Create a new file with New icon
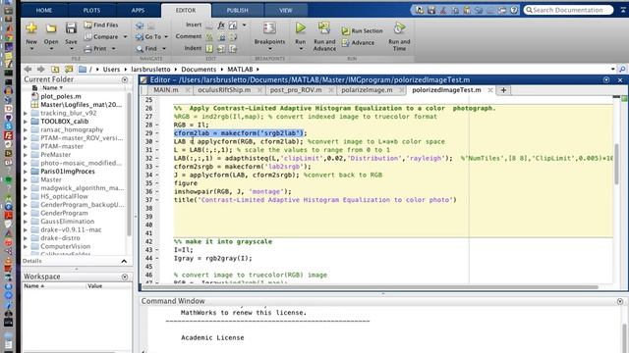The image size is (629, 353). pyautogui.click(x=31, y=28)
